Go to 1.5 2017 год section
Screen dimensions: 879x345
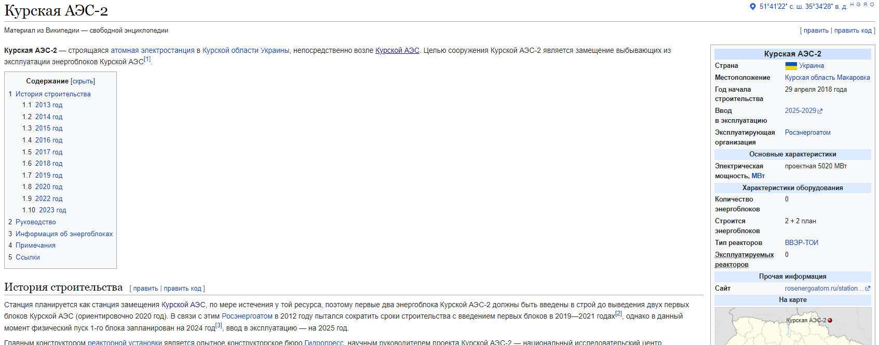(49, 152)
